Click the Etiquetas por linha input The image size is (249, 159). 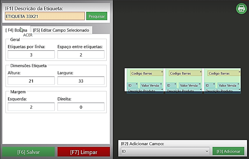pyautogui.click(x=31, y=55)
